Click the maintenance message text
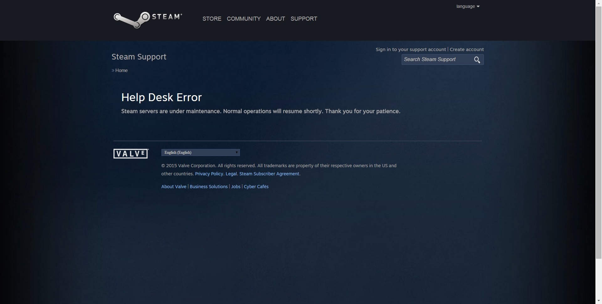This screenshot has height=304, width=602. tap(261, 111)
